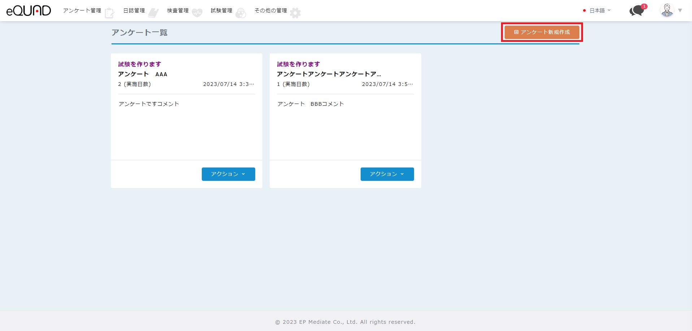Open the 日誌管理 menu

point(134,10)
